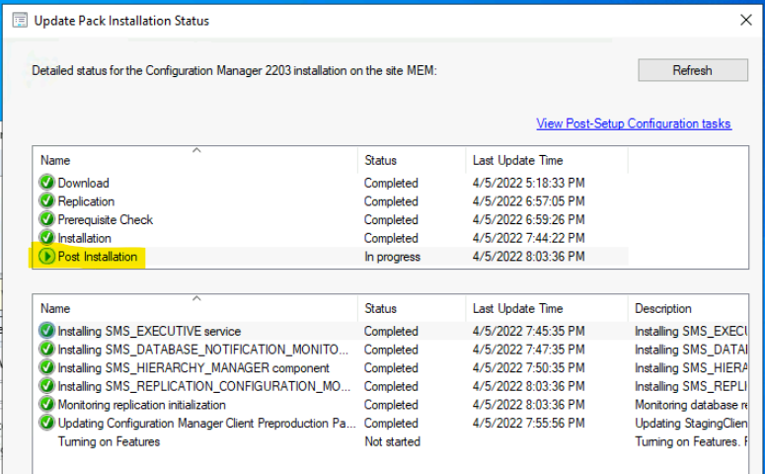Click the 4/5/2022 5:18:33 PM timestamp
The width and height of the screenshot is (765, 474).
[x=528, y=183]
